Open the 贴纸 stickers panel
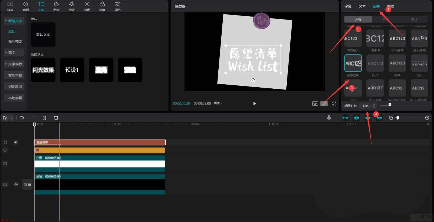 coord(56,6)
